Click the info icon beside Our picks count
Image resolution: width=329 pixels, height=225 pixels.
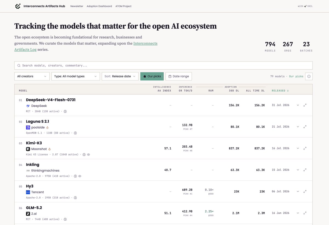tap(309, 76)
